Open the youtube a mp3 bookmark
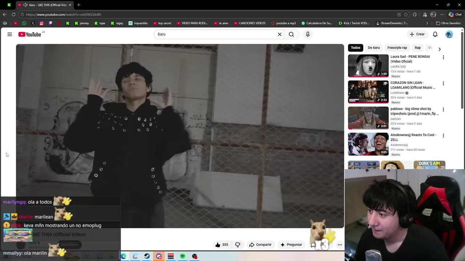Image resolution: width=465 pixels, height=261 pixels. pos(283,23)
